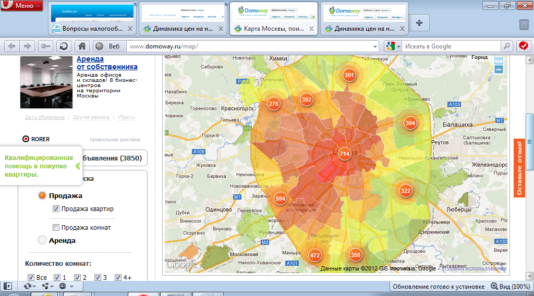The height and width of the screenshot is (296, 534).
Task: Toggle the 4+ rooms checkbox
Action: 118,277
